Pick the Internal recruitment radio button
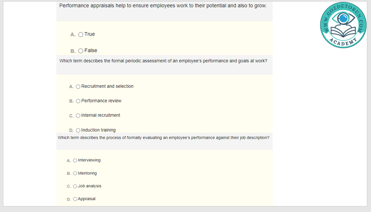Screen dimensions: 371x212 78,116
